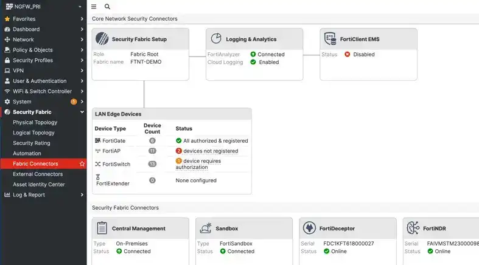This screenshot has height=265, width=479.
Task: Click the hamburger menu icon
Action: [x=94, y=7]
